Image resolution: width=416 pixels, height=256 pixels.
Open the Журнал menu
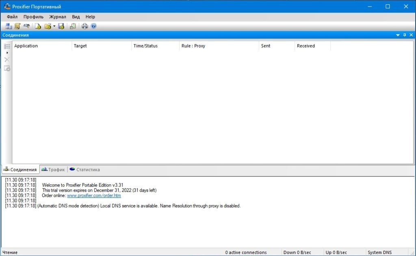57,17
